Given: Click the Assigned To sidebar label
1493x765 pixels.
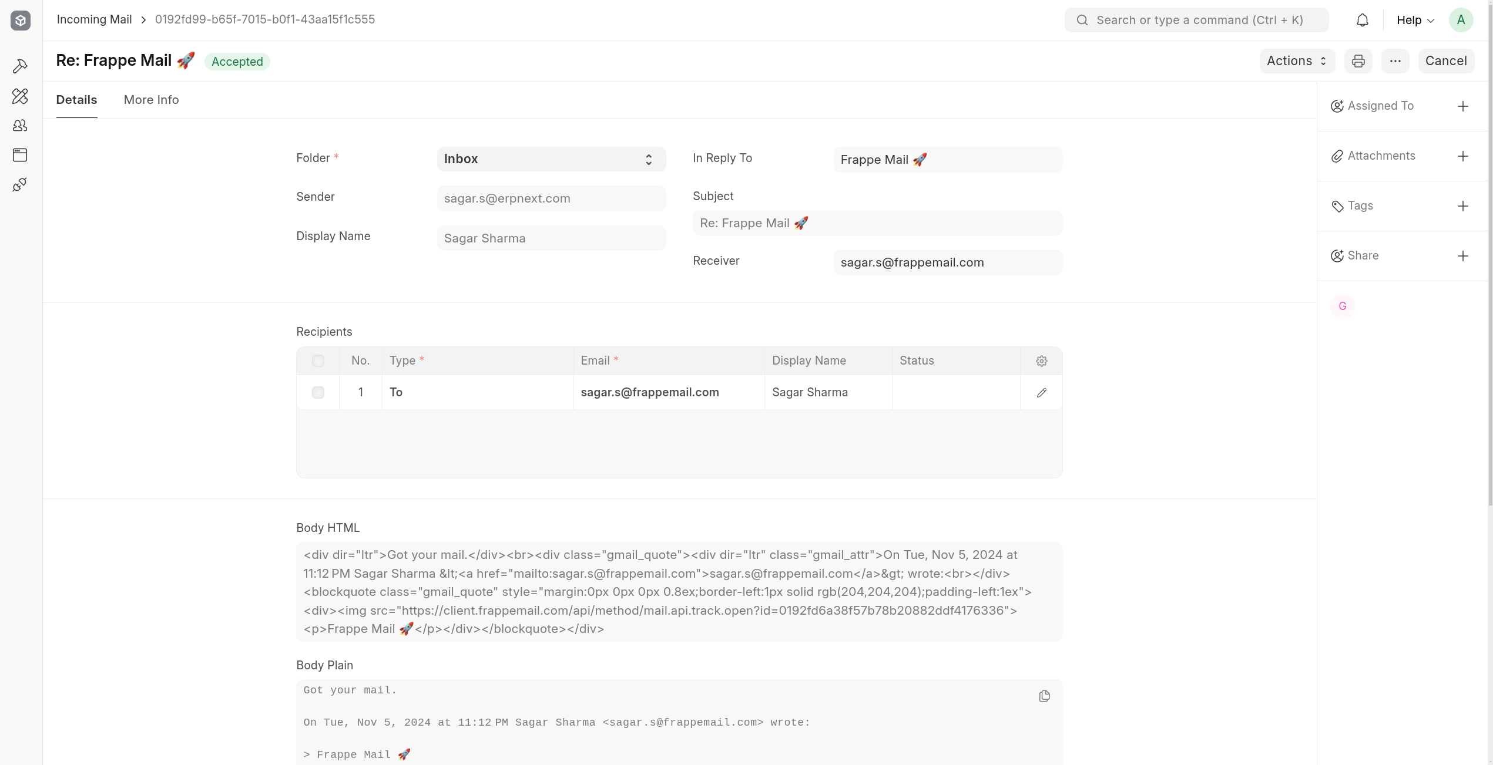Looking at the screenshot, I should pos(1380,106).
